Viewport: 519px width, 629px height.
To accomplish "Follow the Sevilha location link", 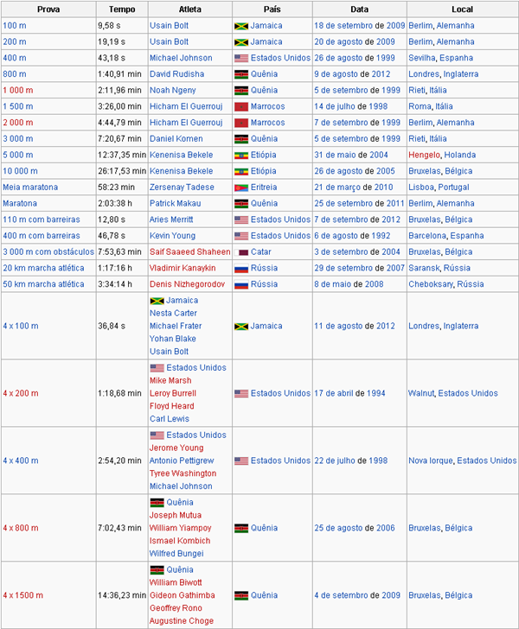I will [x=422, y=58].
